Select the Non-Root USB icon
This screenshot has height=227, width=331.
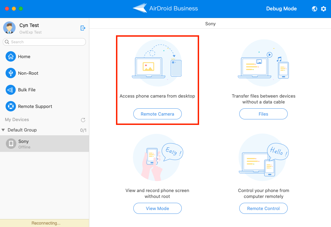click(10, 73)
